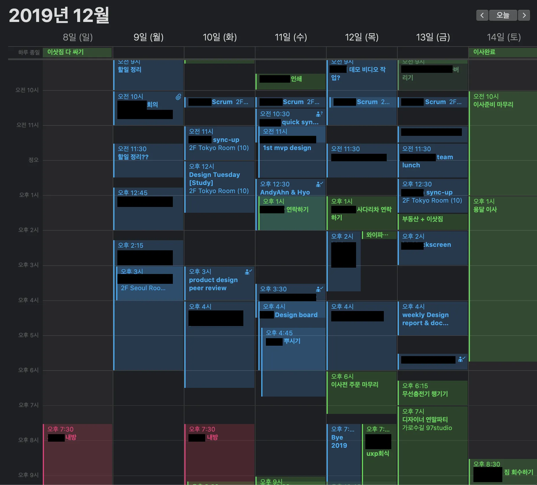Open 1st mvp design event
Viewport: 537px width, 485px height.
click(x=292, y=152)
